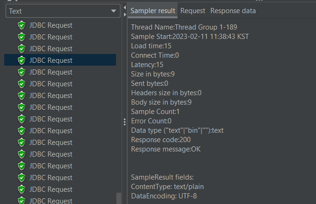Click the 'Size in bytes:9' line
The image size is (316, 204).
click(x=153, y=74)
